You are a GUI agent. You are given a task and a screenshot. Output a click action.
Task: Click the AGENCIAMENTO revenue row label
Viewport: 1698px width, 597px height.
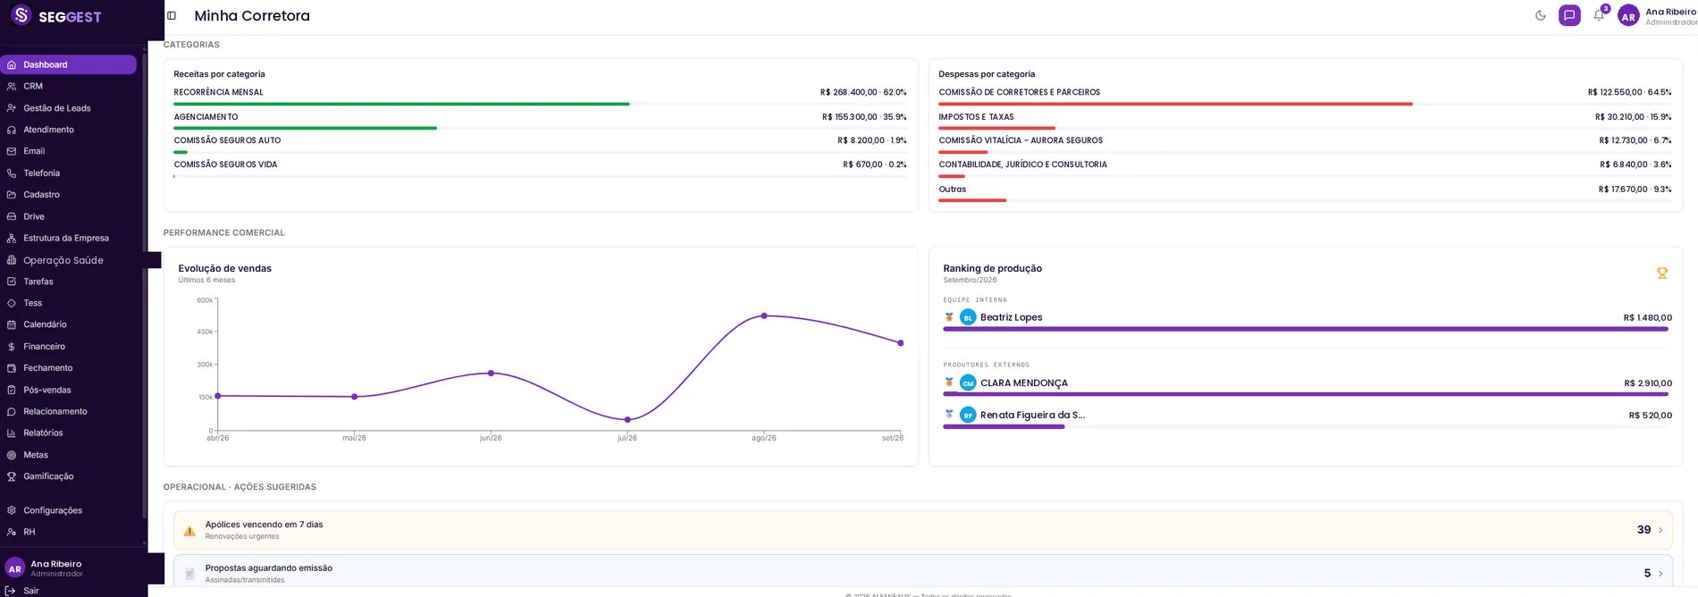coord(206,117)
